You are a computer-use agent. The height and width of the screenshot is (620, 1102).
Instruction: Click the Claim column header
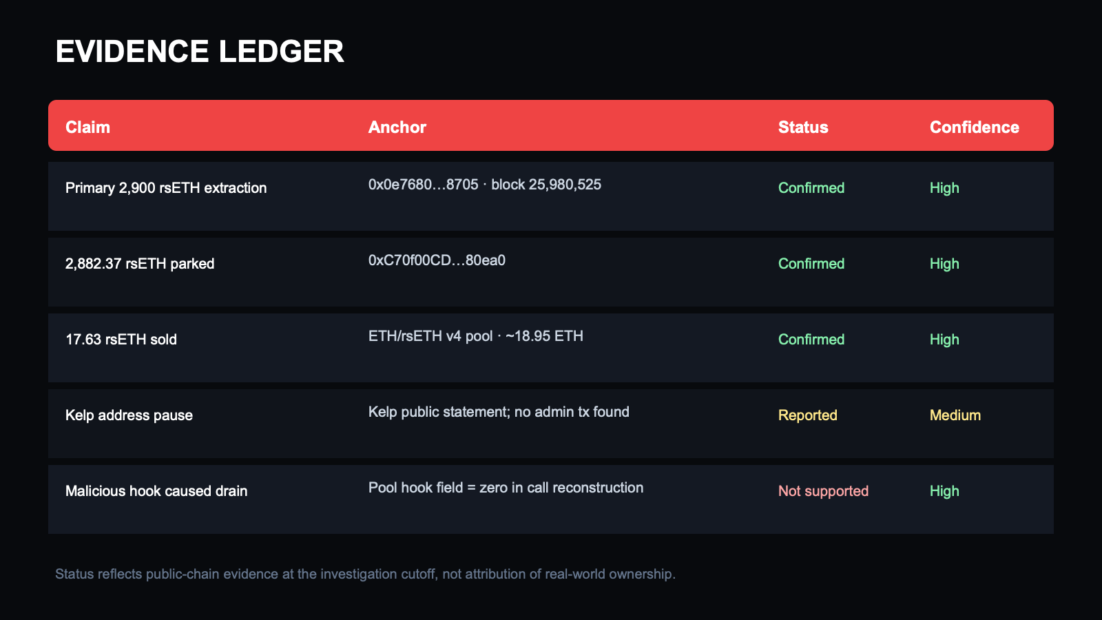[87, 127]
